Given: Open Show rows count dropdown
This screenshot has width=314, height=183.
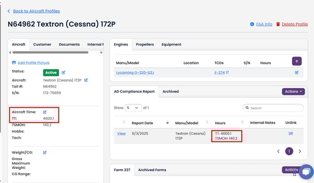Looking at the screenshot, I should pos(133,108).
